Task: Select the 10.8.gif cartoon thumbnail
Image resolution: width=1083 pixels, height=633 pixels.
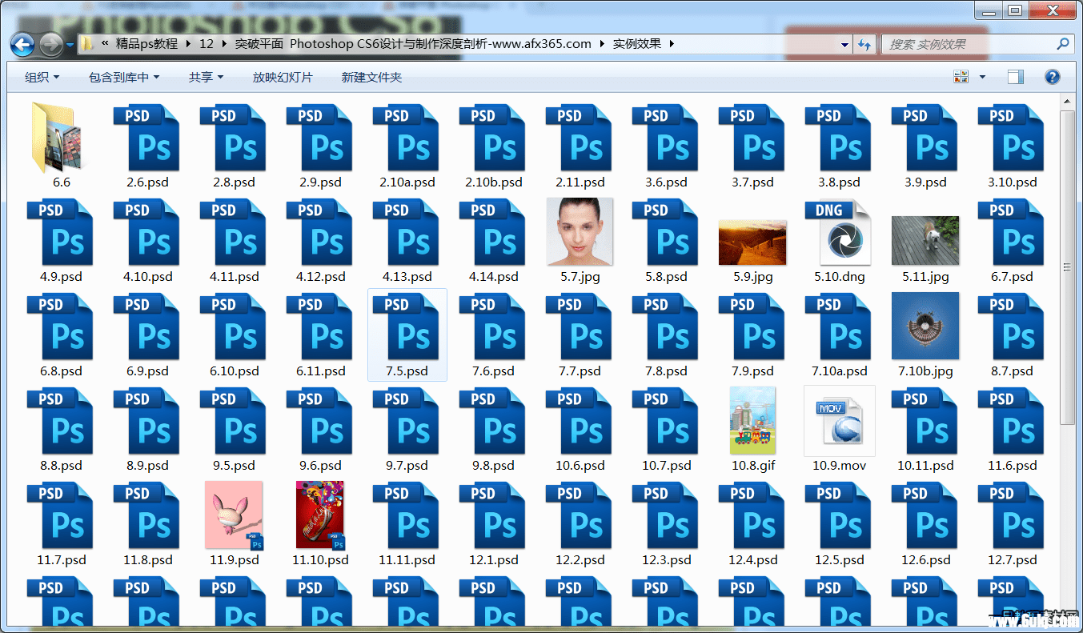Action: [x=752, y=421]
